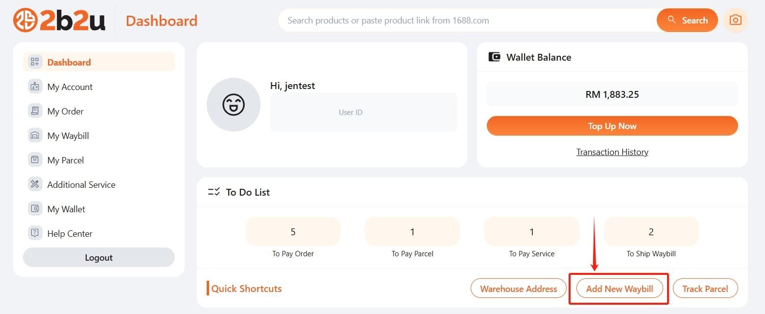Go to My Parcel menu item
The height and width of the screenshot is (314, 765).
65,160
